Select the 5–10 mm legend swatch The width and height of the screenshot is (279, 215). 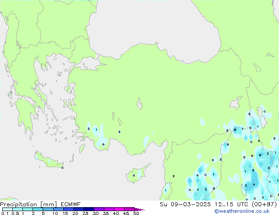pos(48,209)
